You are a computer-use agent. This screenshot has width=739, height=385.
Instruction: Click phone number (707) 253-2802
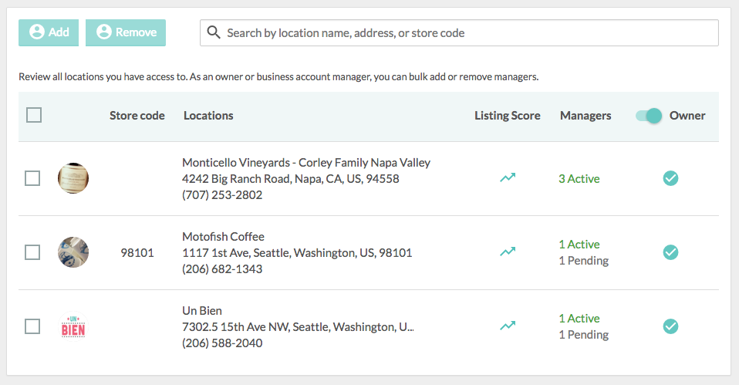tap(222, 194)
